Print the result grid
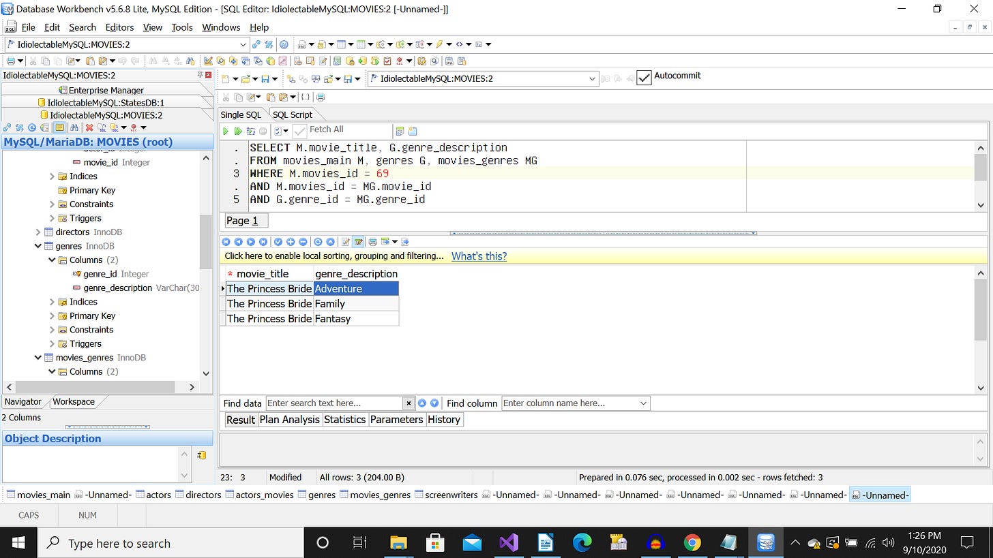The height and width of the screenshot is (558, 993). coord(372,242)
